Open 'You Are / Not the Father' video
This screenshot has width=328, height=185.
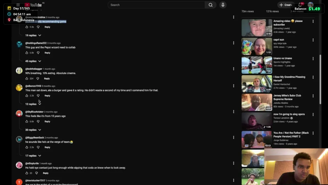(291, 135)
